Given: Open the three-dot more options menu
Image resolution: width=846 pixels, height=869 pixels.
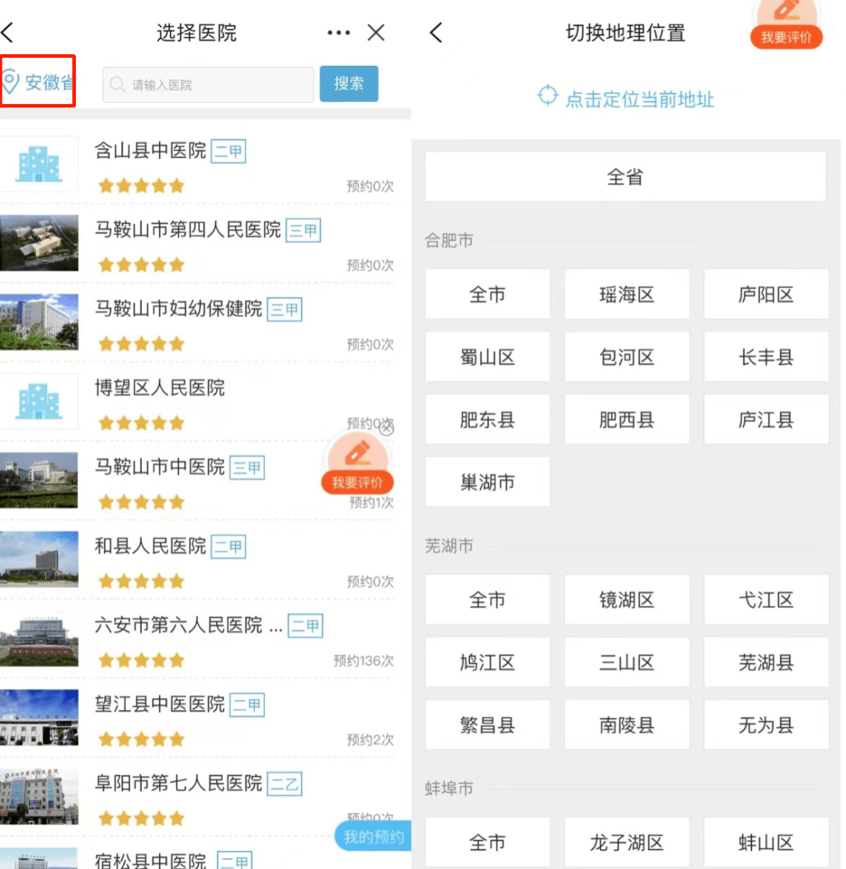Looking at the screenshot, I should click(338, 33).
